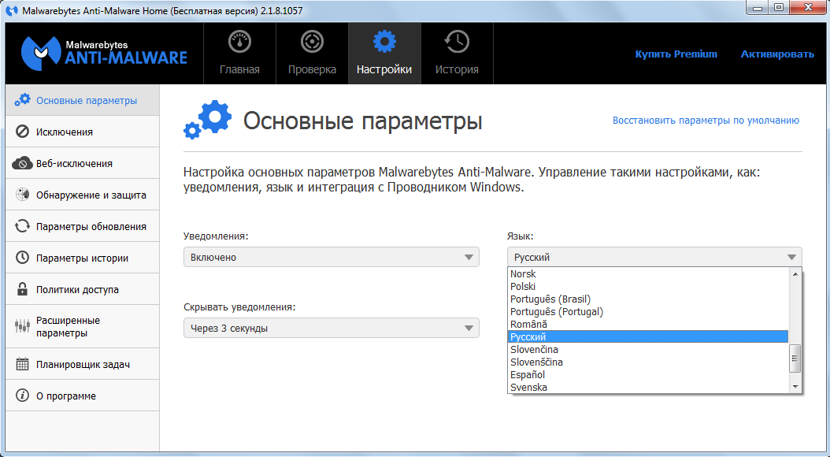
Task: Click the language list scrollbar thumb
Action: (x=795, y=359)
